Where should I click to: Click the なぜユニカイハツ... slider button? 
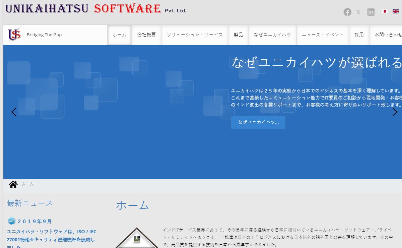(258, 122)
